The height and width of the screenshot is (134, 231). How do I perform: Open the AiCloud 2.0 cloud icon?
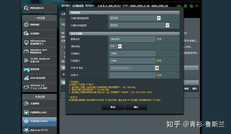click(26, 87)
